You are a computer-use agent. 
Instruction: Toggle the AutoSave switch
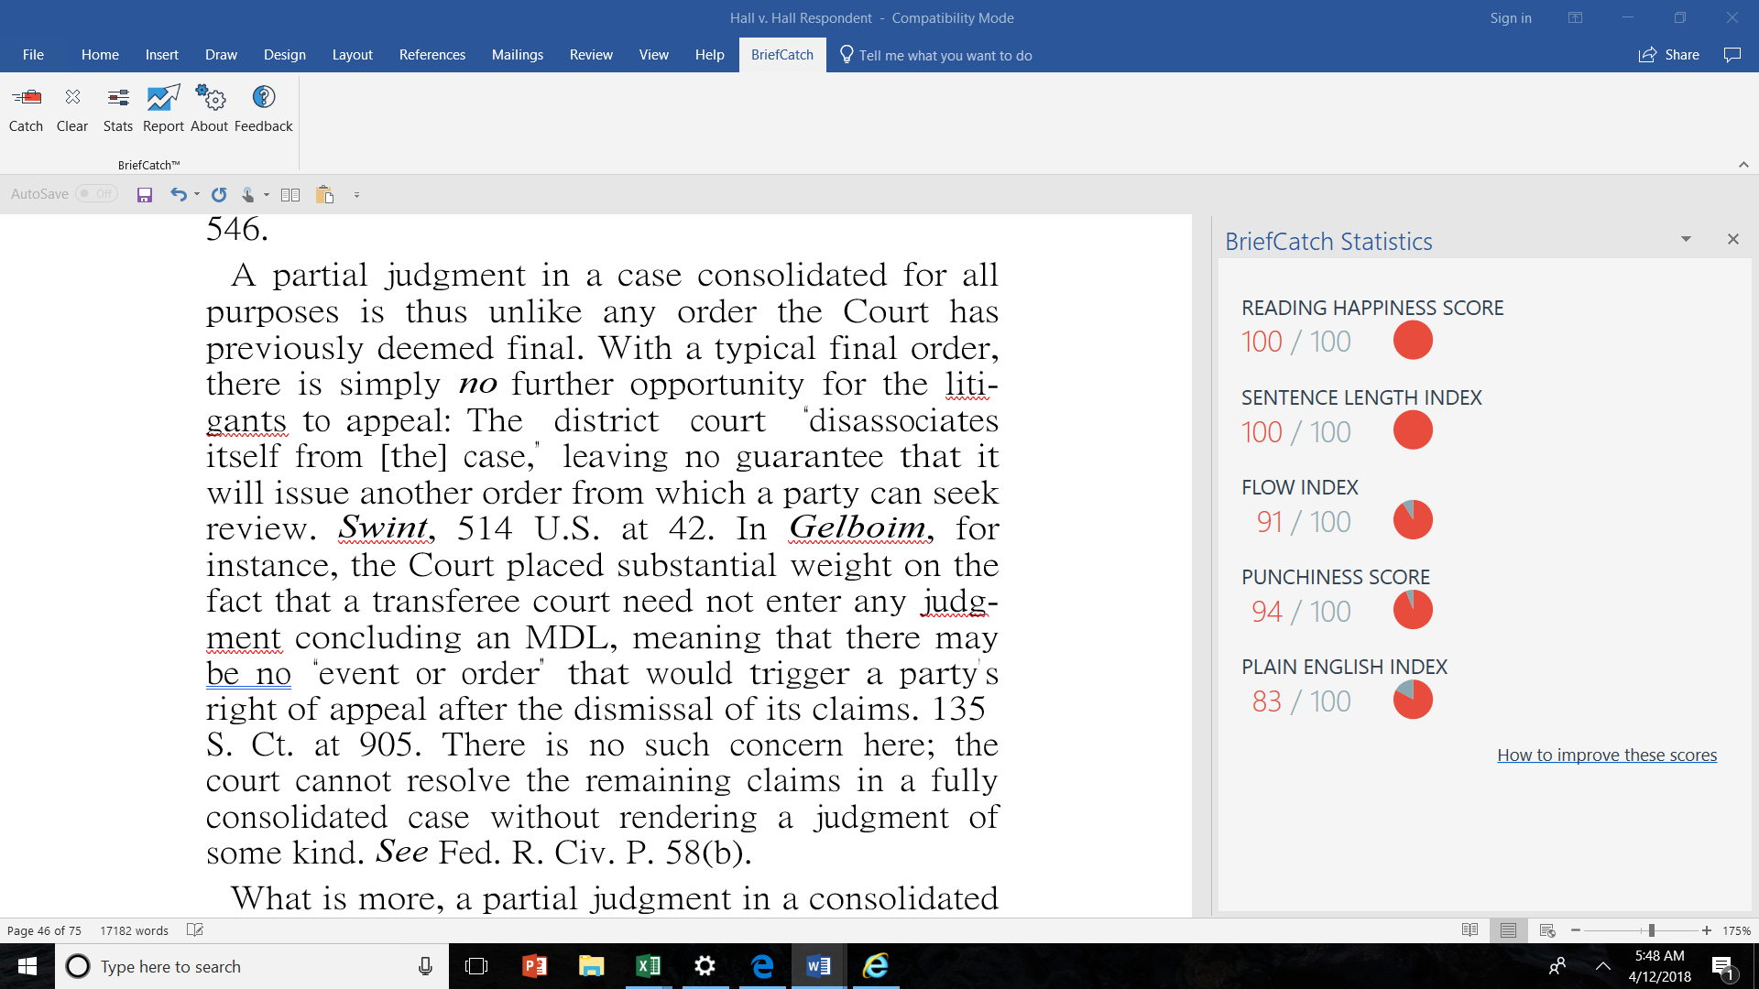(97, 194)
